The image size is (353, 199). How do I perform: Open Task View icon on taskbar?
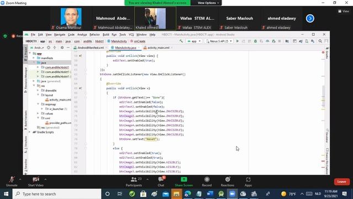[120, 194]
